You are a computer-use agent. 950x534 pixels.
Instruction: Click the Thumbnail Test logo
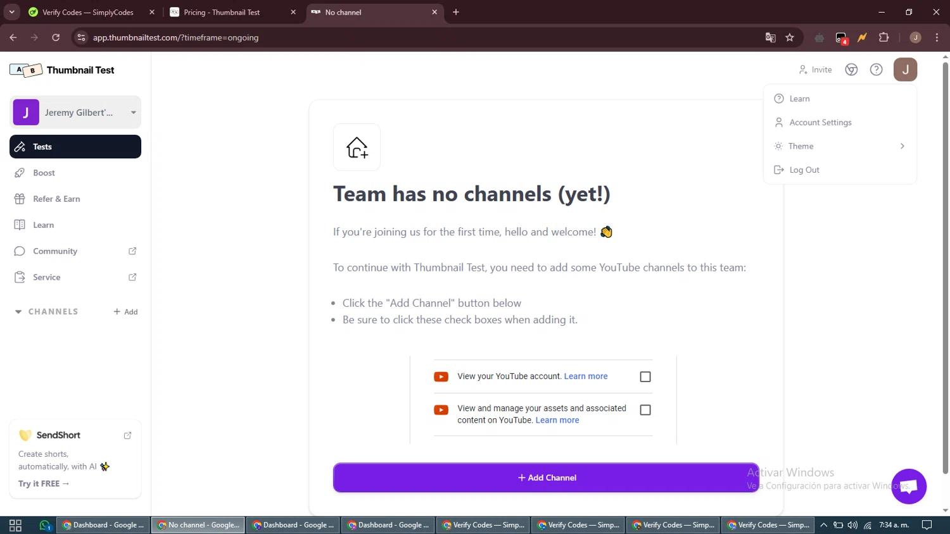[x=62, y=70]
